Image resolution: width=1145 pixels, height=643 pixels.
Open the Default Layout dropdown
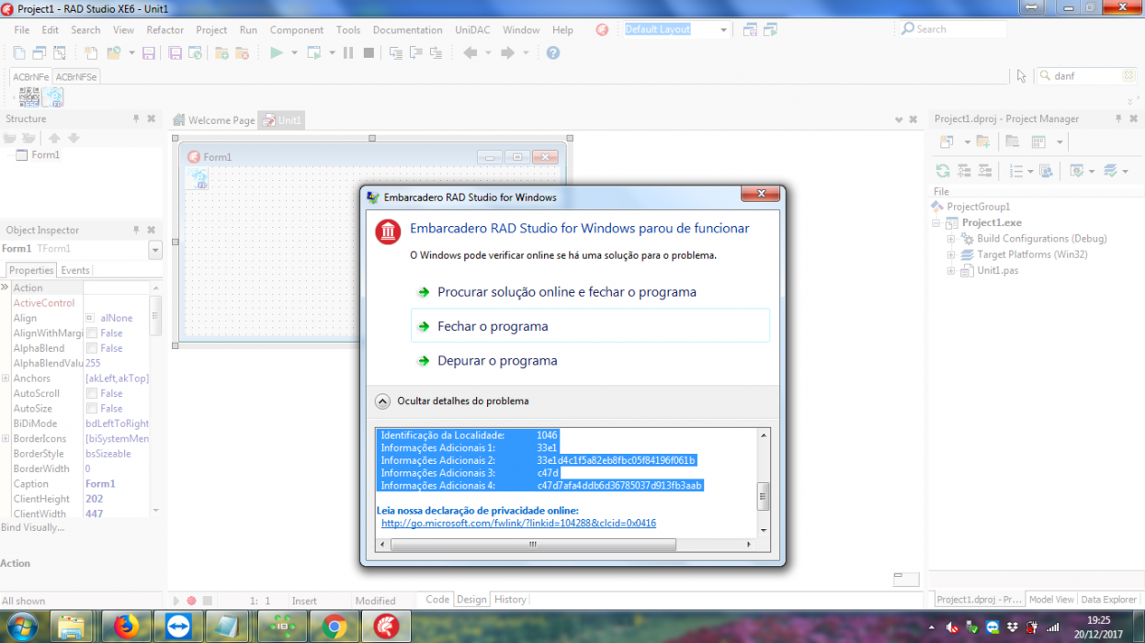(724, 29)
